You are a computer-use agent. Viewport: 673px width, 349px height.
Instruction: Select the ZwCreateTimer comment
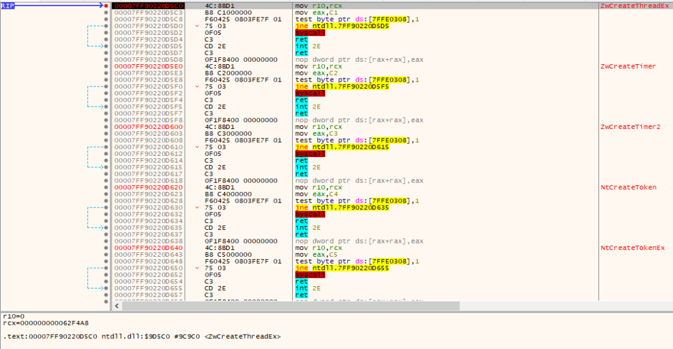point(628,67)
